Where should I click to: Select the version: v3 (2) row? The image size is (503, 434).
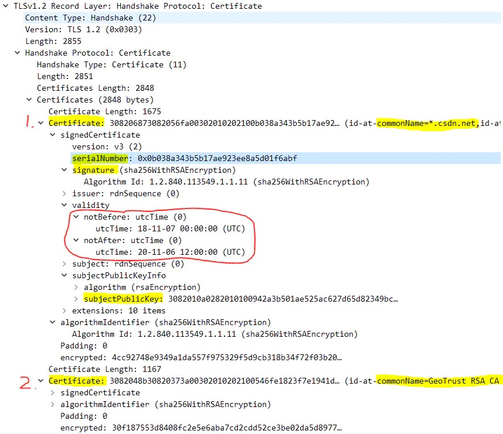click(107, 146)
